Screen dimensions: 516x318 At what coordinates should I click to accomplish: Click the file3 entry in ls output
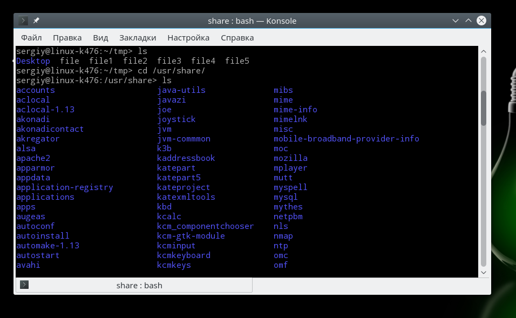pos(169,61)
